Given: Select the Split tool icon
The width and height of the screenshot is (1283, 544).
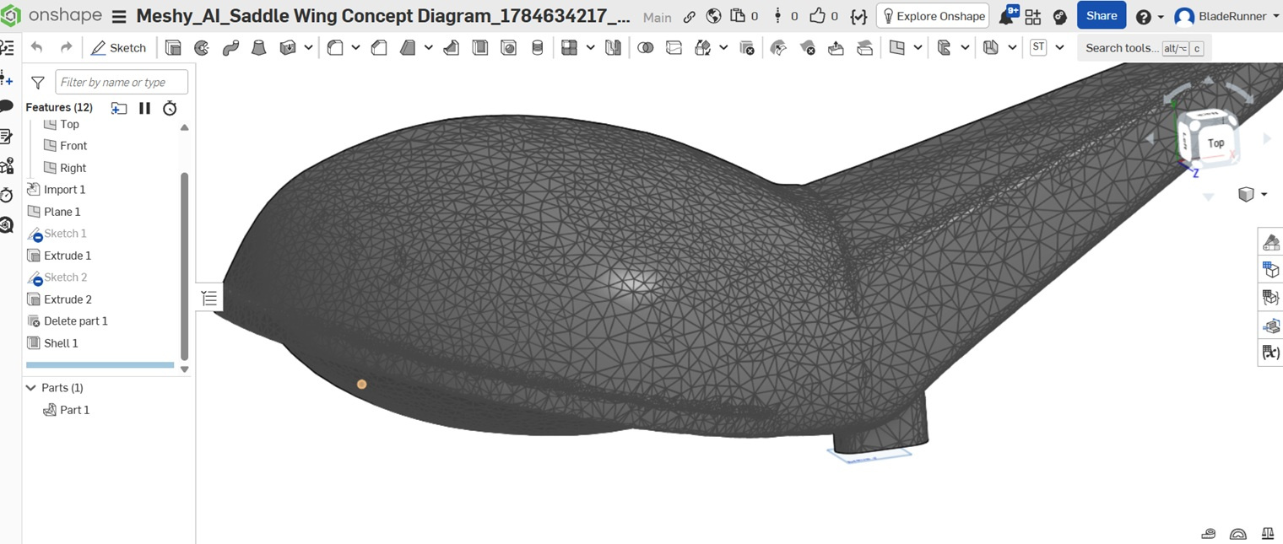Looking at the screenshot, I should pyautogui.click(x=674, y=48).
